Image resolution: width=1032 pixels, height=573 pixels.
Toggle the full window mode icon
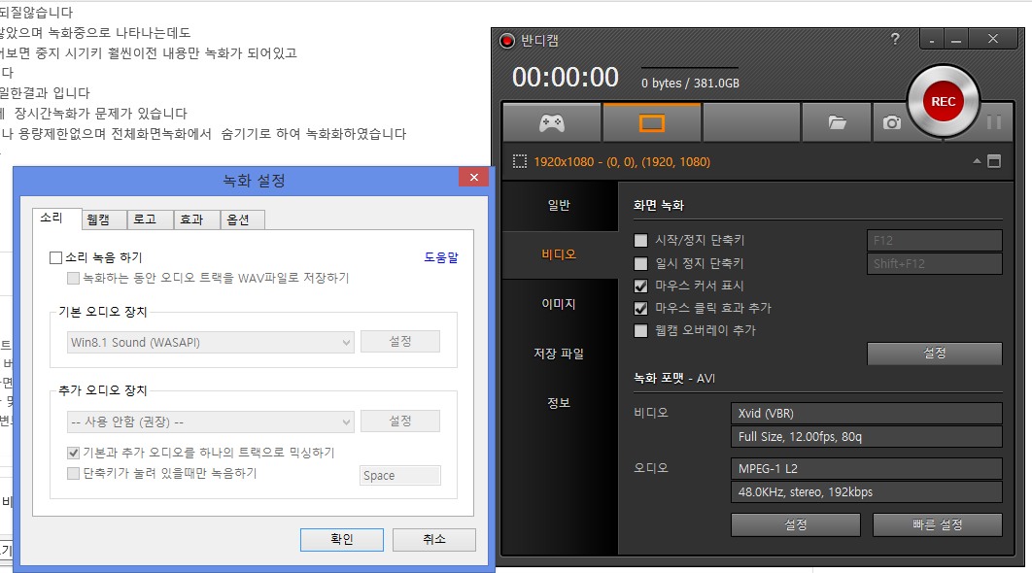click(994, 161)
